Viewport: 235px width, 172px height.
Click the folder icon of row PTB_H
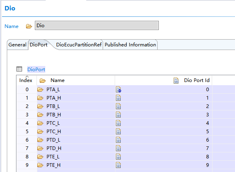(x=40, y=115)
